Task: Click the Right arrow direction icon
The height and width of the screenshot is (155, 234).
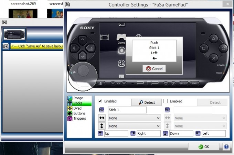Action: point(133,133)
